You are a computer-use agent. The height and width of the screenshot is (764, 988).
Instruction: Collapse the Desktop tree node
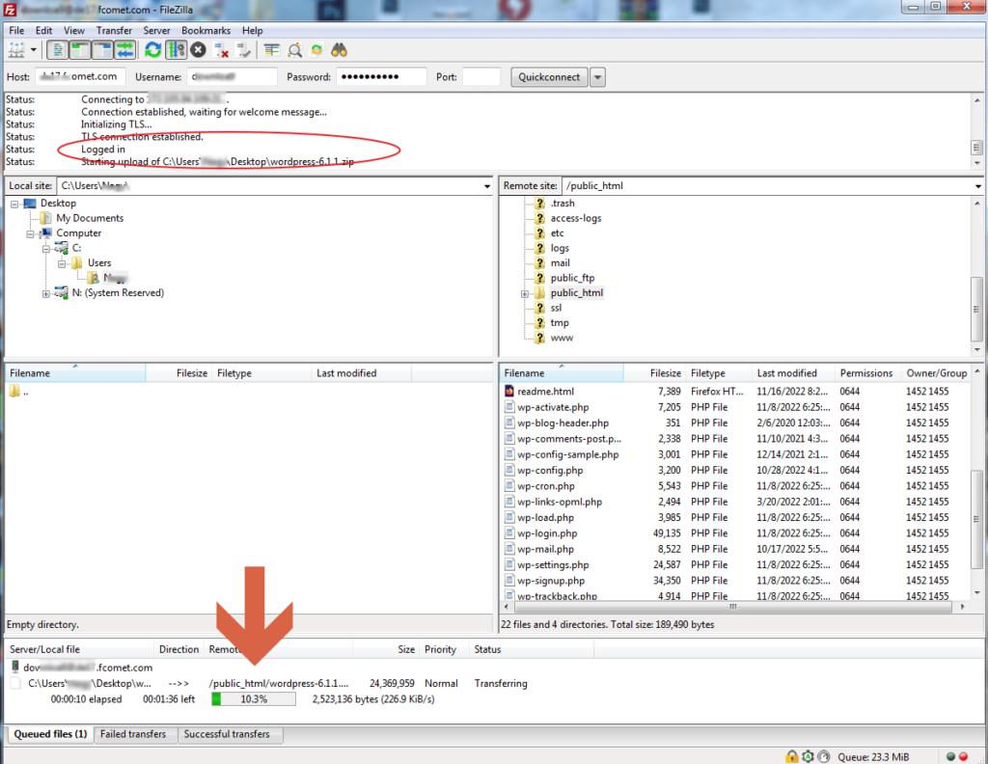tap(14, 204)
